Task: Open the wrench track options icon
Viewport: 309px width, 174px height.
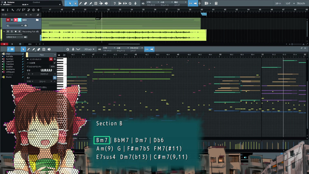Action: click(13, 10)
